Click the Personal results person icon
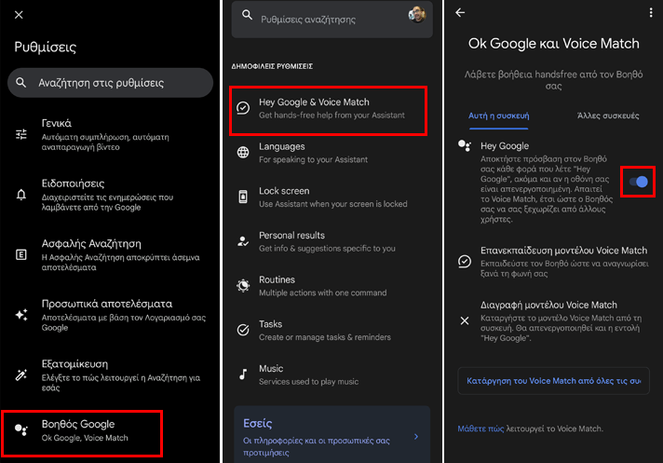Image resolution: width=663 pixels, height=463 pixels. (x=243, y=241)
